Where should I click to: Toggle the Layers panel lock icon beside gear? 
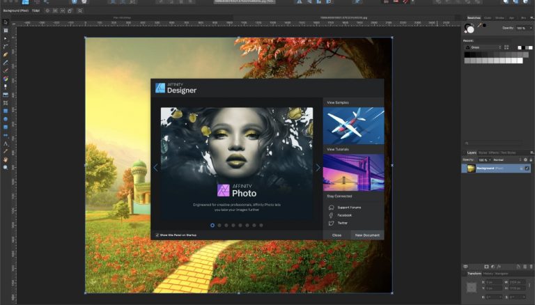coord(531,159)
